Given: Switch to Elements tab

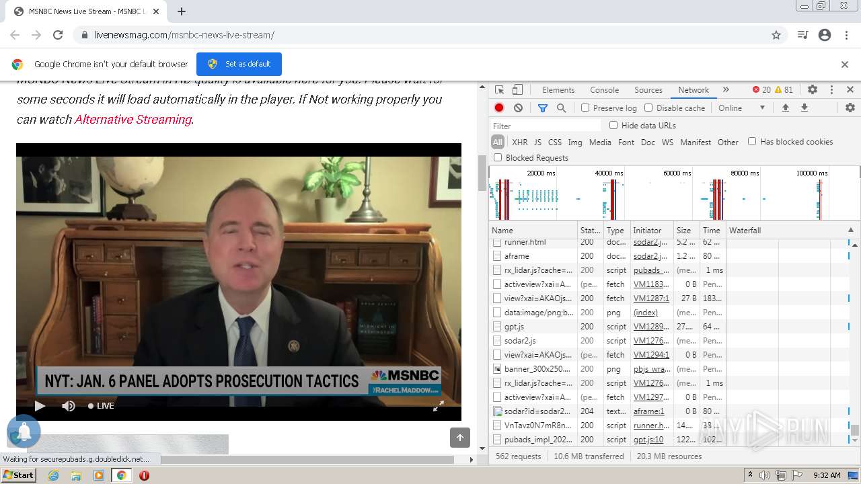Looking at the screenshot, I should (558, 90).
